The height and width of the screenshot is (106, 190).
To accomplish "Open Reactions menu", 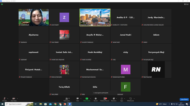I will click(114, 99).
